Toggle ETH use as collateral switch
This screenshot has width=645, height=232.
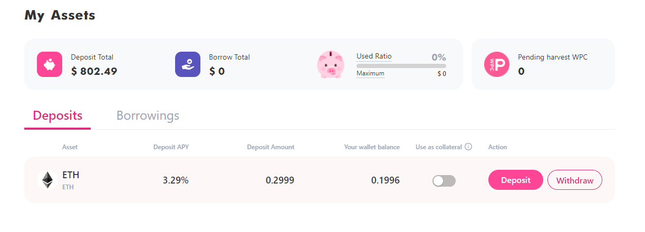[444, 181]
